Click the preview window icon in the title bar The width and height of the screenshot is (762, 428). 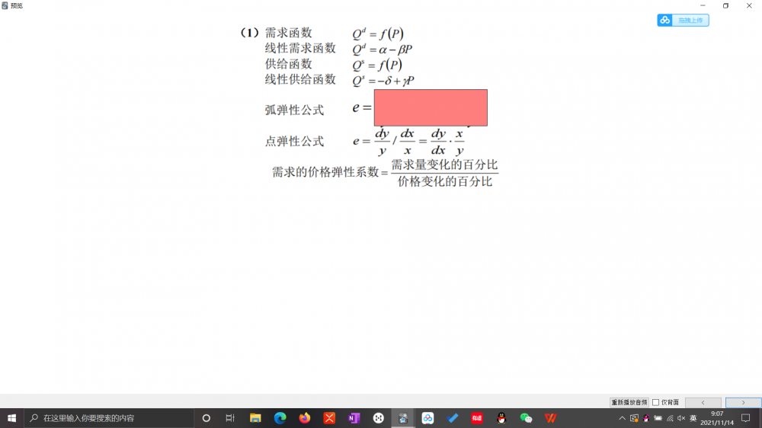[x=5, y=5]
